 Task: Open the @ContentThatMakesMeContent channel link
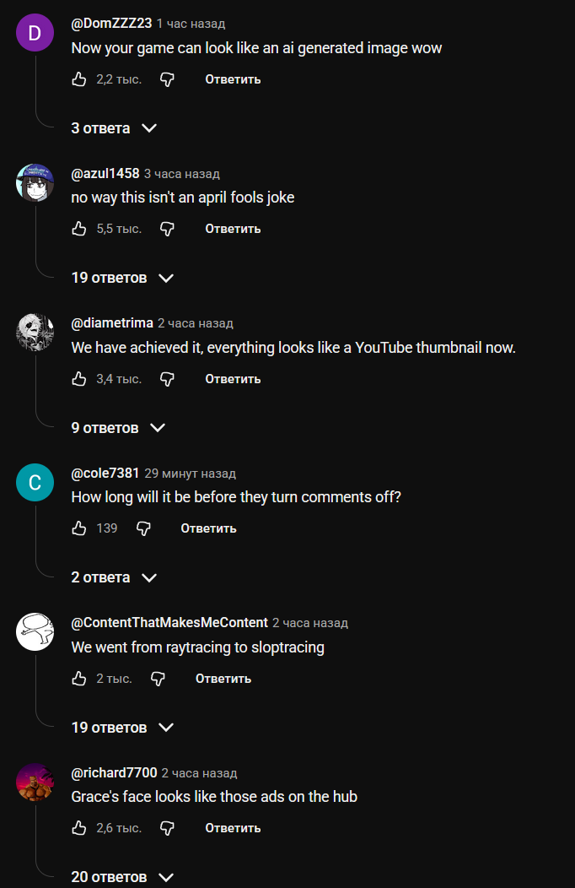[x=169, y=623]
